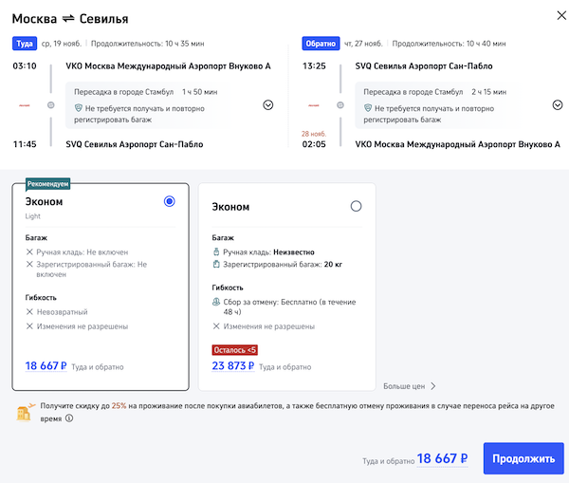Click the 20 кг registered baggage icon
This screenshot has height=483, width=569.
pyautogui.click(x=217, y=264)
